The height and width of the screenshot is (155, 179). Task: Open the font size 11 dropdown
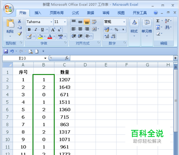65,22
